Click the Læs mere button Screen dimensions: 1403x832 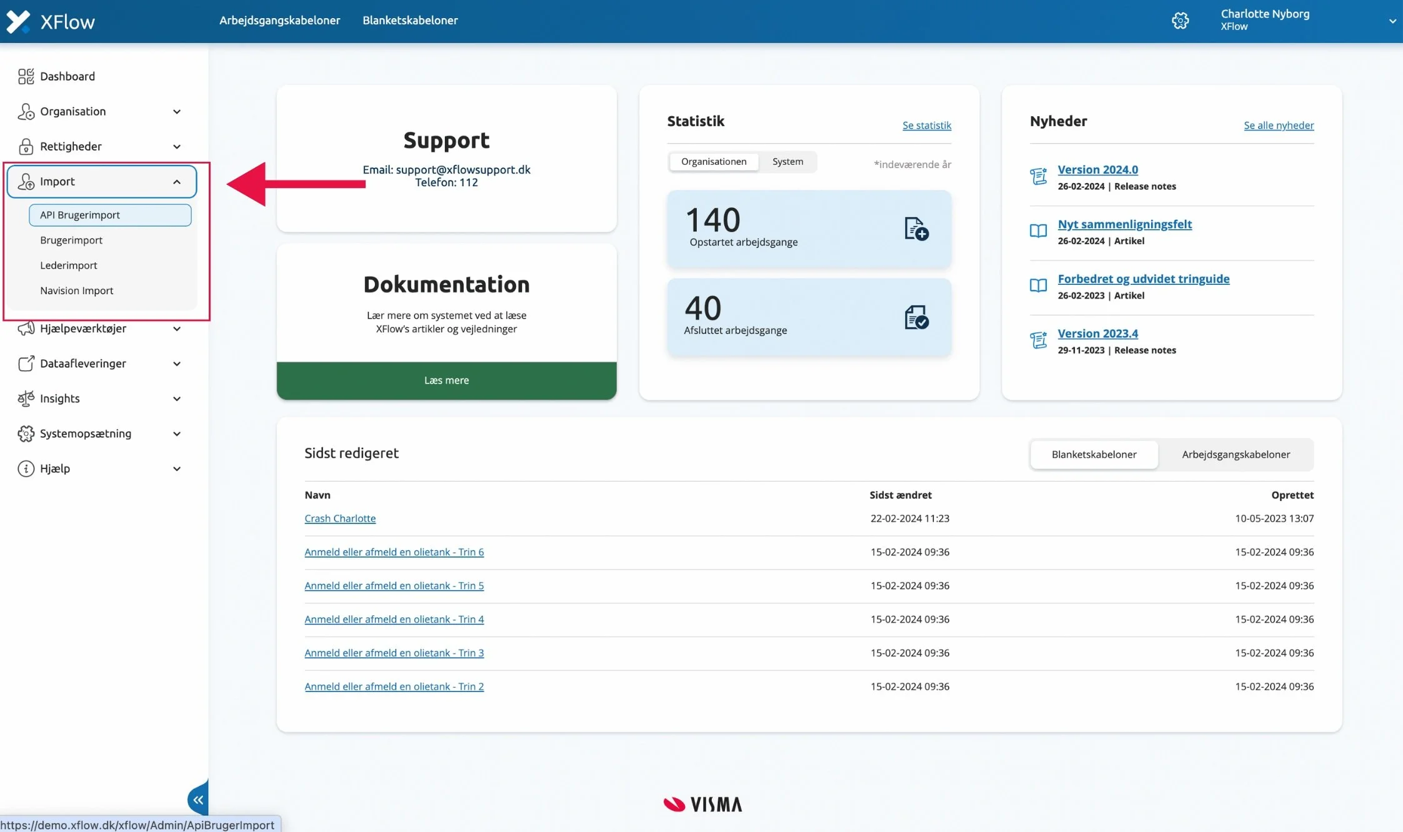click(446, 380)
